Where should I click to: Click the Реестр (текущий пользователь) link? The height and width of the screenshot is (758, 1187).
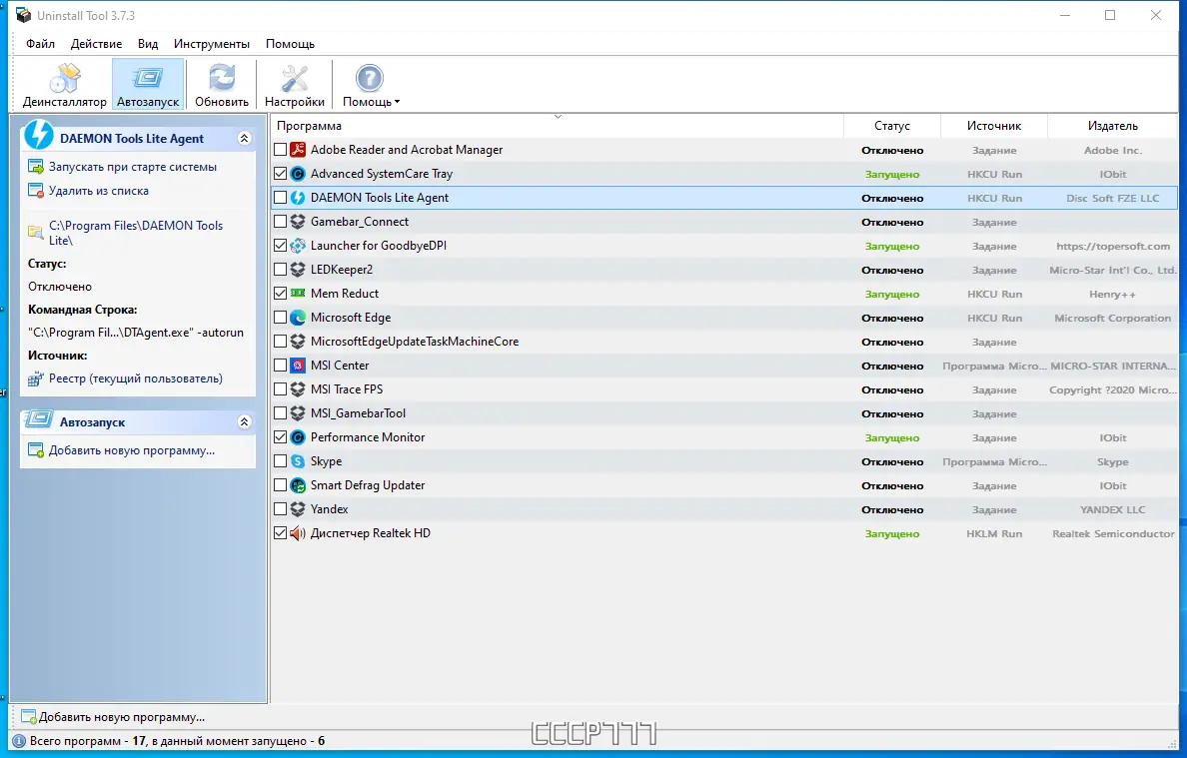tap(136, 379)
